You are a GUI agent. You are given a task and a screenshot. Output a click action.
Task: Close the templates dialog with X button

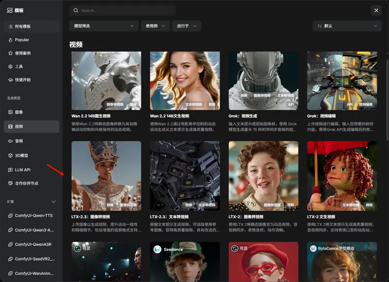click(376, 10)
